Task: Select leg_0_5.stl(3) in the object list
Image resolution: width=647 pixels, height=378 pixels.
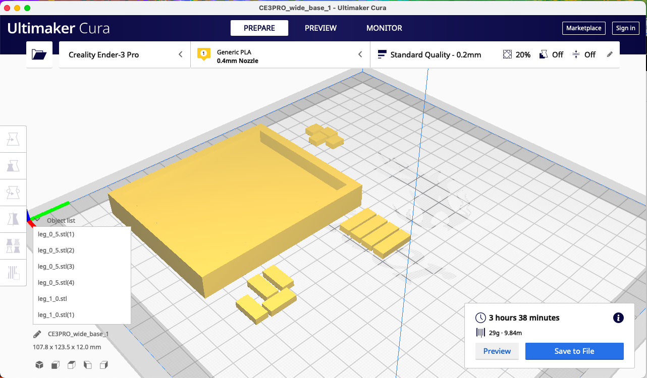Action: click(x=82, y=267)
